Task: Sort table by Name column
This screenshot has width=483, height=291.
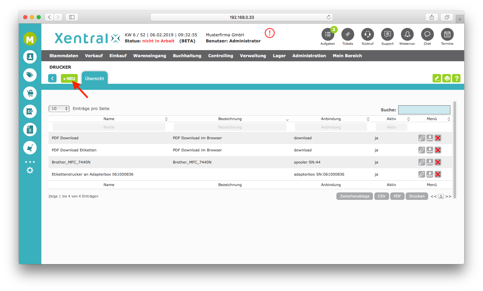Action: 109,119
